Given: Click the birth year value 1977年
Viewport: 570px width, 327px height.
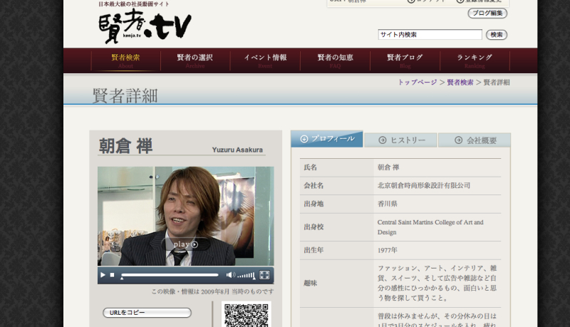Looking at the screenshot, I should (388, 250).
